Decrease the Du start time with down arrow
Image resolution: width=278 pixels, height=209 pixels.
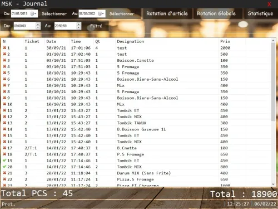(x=38, y=28)
